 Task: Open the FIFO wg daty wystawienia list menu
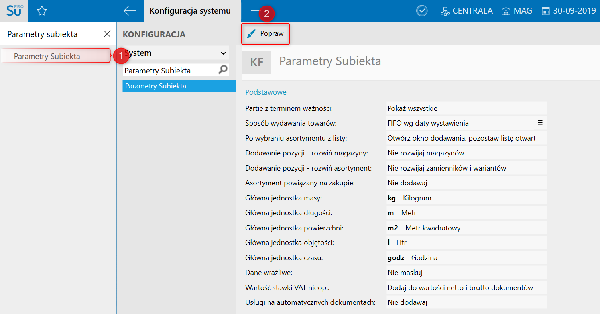tap(540, 123)
